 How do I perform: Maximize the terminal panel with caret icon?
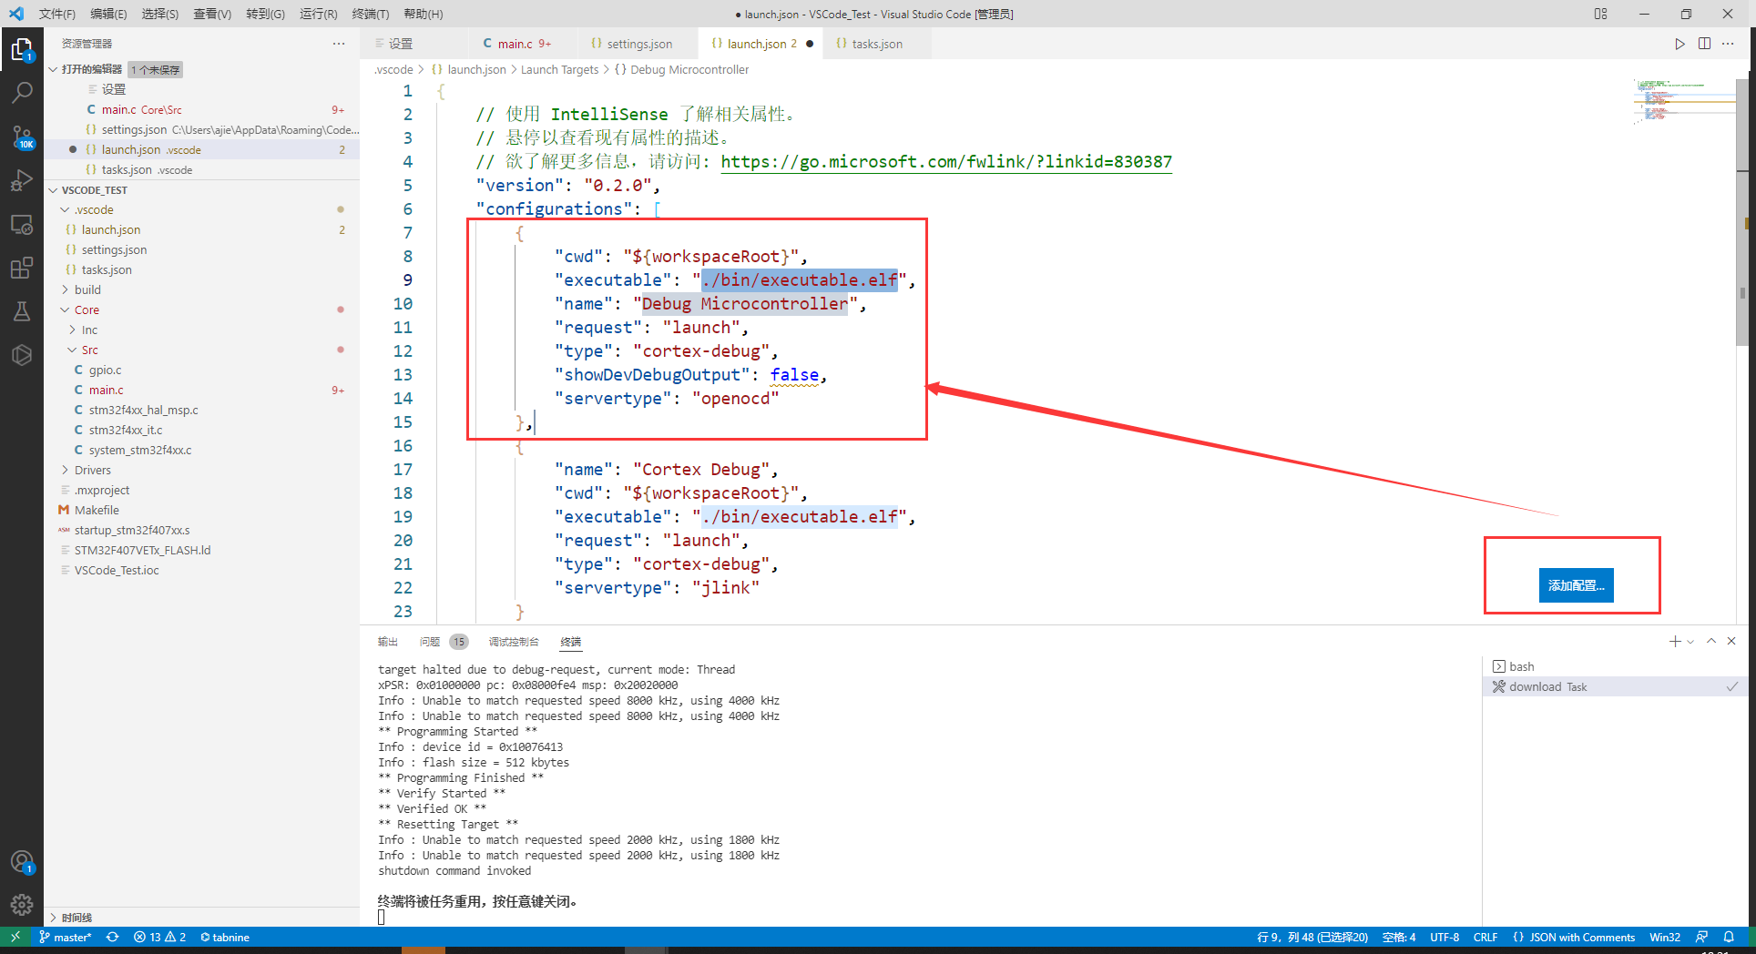tap(1711, 642)
